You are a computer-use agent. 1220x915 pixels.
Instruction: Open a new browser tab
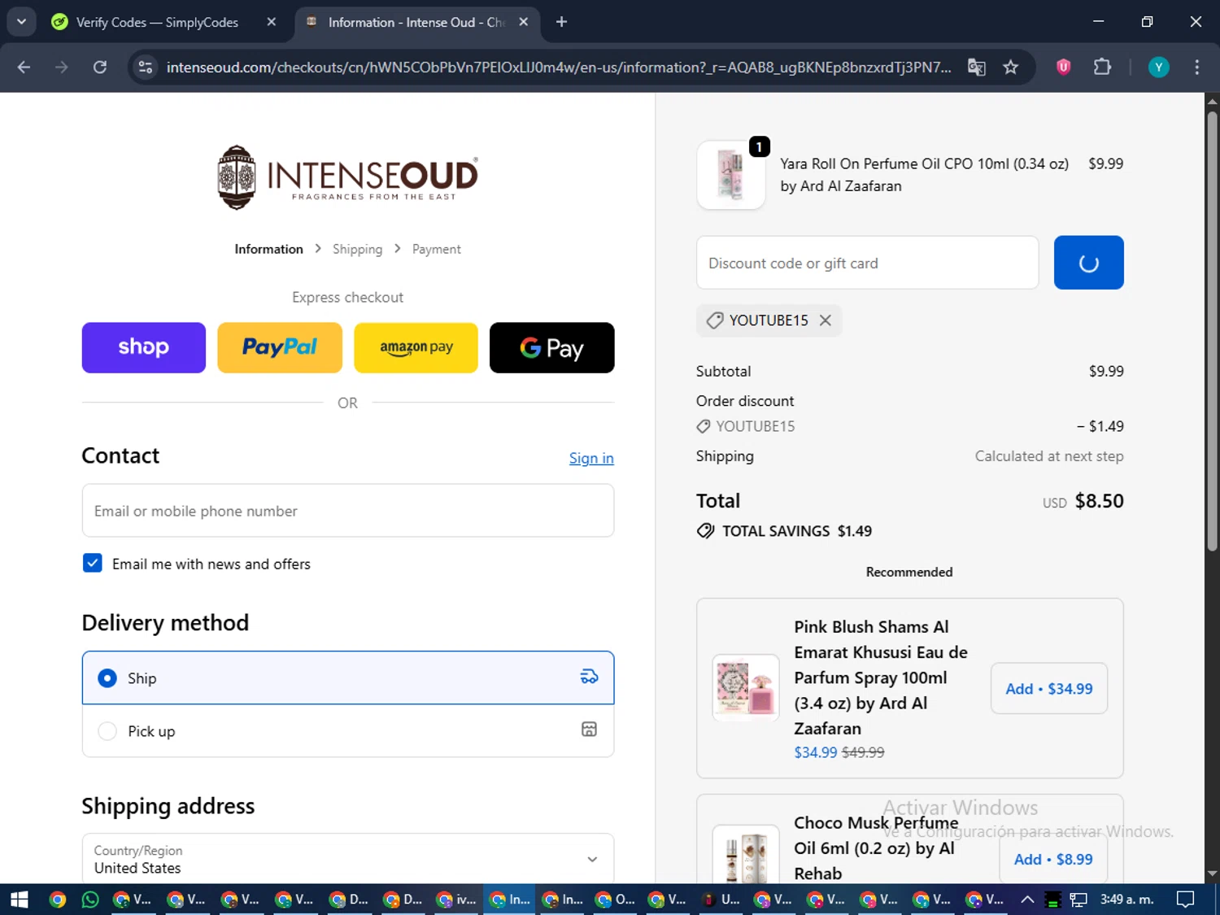point(561,22)
